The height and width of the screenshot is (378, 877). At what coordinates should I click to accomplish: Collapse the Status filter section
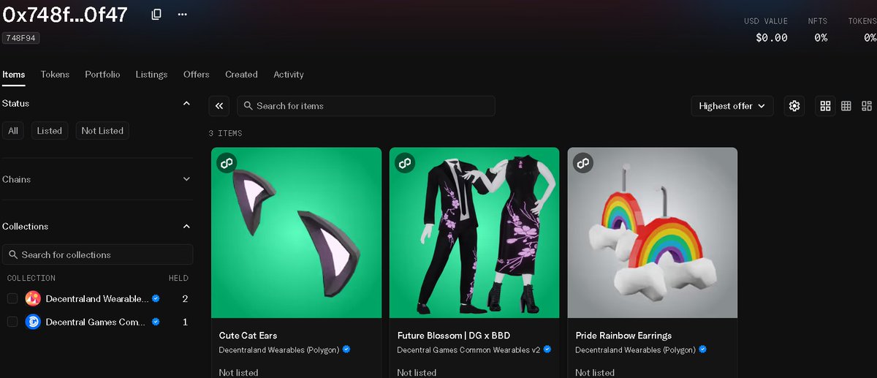[x=186, y=104]
